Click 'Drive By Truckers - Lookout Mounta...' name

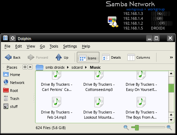click(x=99, y=115)
